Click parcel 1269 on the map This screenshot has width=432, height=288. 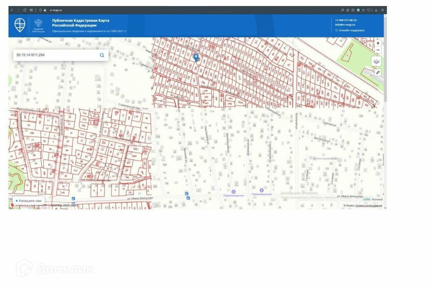[x=134, y=156]
